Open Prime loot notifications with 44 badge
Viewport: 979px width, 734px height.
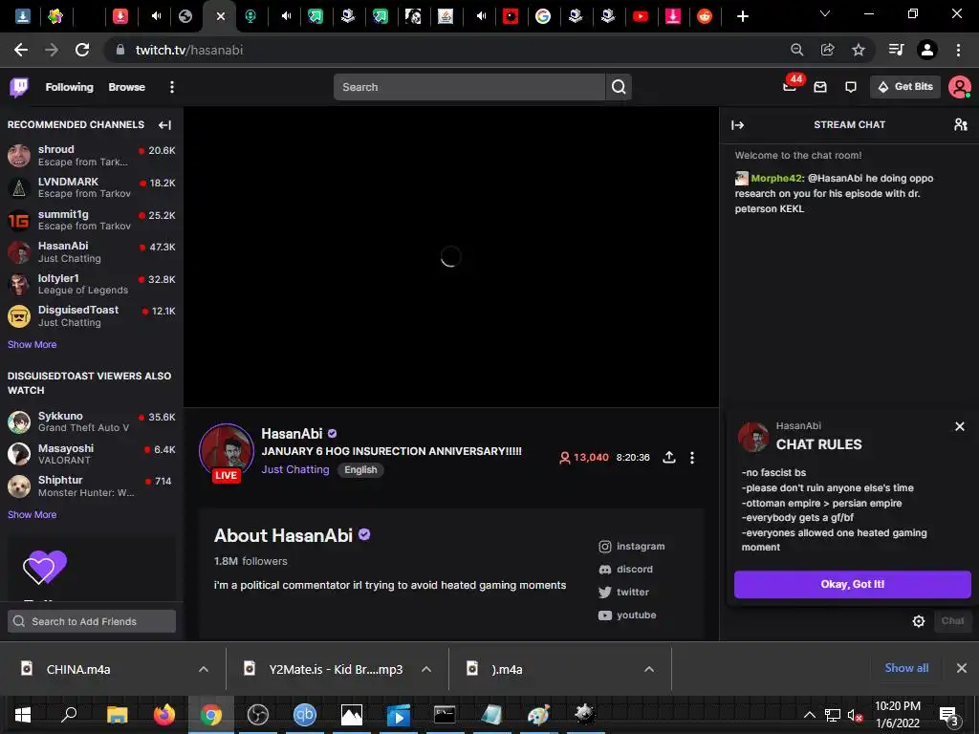click(790, 87)
